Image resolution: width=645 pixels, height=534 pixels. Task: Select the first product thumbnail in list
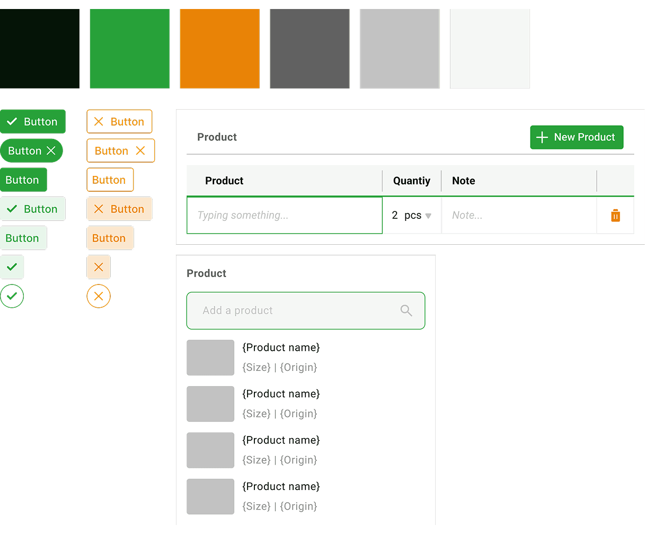(x=210, y=358)
